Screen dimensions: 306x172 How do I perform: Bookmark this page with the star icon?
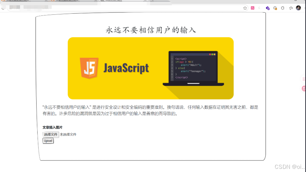point(245,8)
